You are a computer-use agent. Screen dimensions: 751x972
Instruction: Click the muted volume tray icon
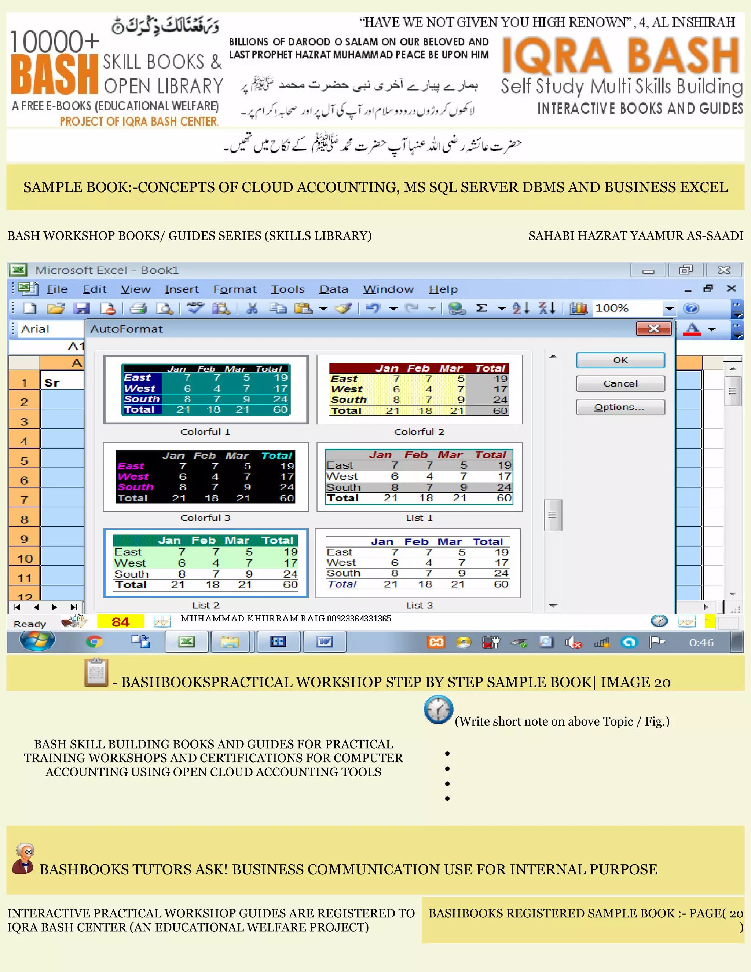click(573, 642)
